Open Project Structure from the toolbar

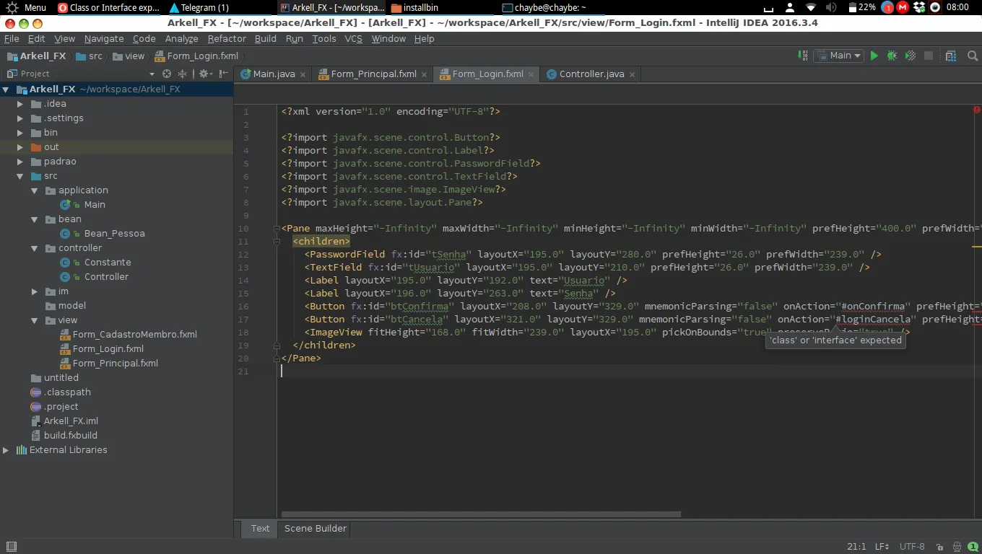(x=951, y=56)
